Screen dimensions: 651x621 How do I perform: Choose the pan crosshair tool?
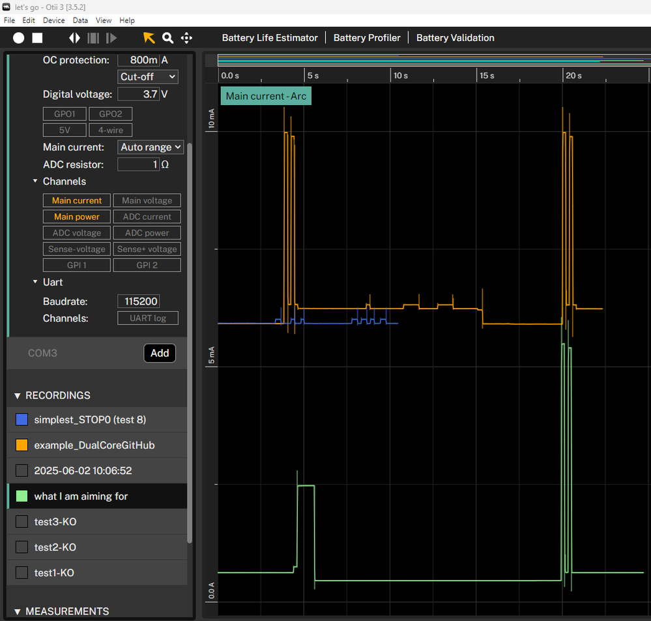pos(186,38)
